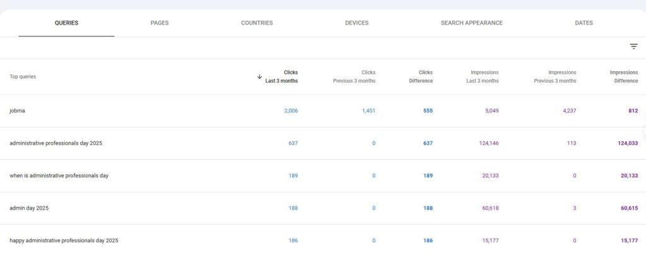The height and width of the screenshot is (255, 646).
Task: Select happy administrative professionals day 2025 row
Action: click(323, 240)
